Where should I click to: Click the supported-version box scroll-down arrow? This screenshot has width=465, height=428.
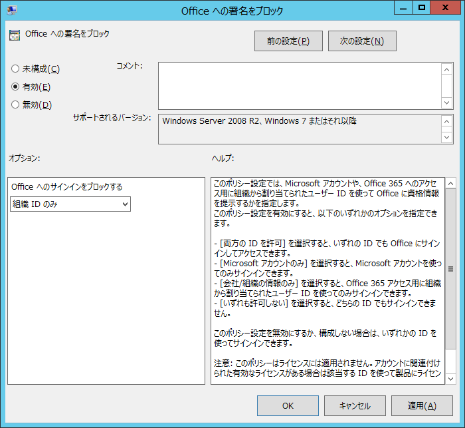(446, 137)
